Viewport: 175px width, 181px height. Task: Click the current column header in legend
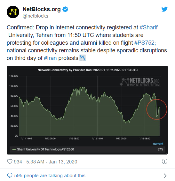tap(158, 144)
